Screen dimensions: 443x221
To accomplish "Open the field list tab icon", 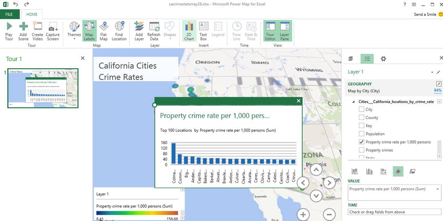I will [367, 58].
